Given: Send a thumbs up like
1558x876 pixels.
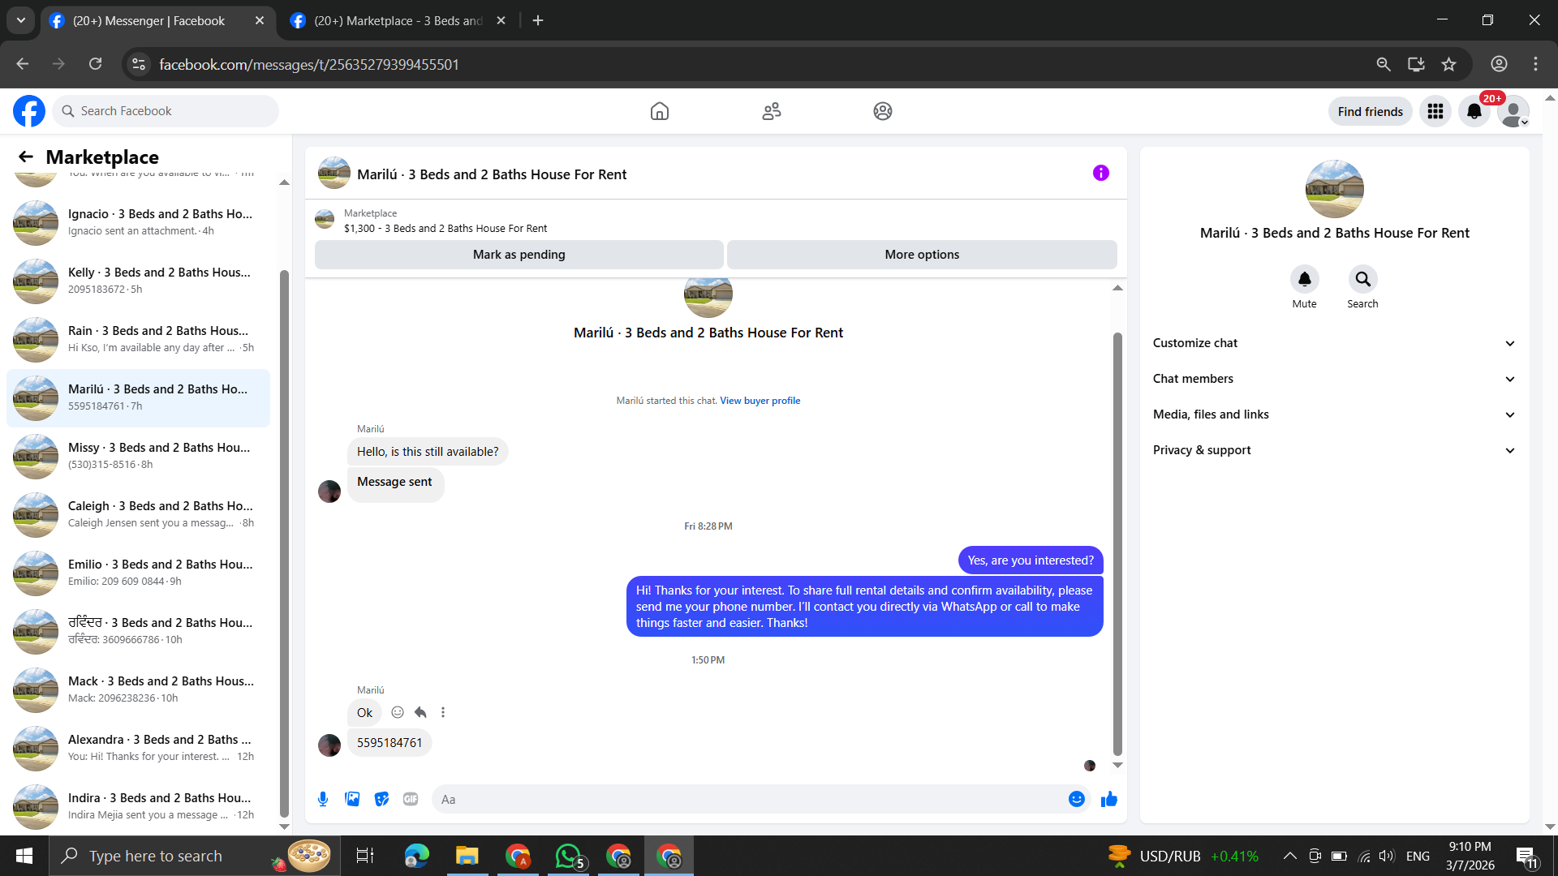Looking at the screenshot, I should click(x=1109, y=799).
